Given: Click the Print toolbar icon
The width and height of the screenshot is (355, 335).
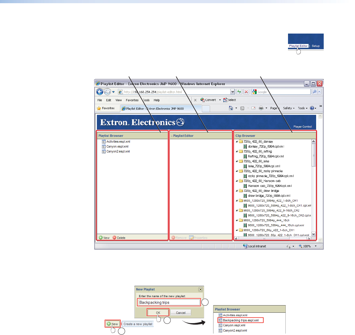Looking at the screenshot, I should pyautogui.click(x=261, y=108).
